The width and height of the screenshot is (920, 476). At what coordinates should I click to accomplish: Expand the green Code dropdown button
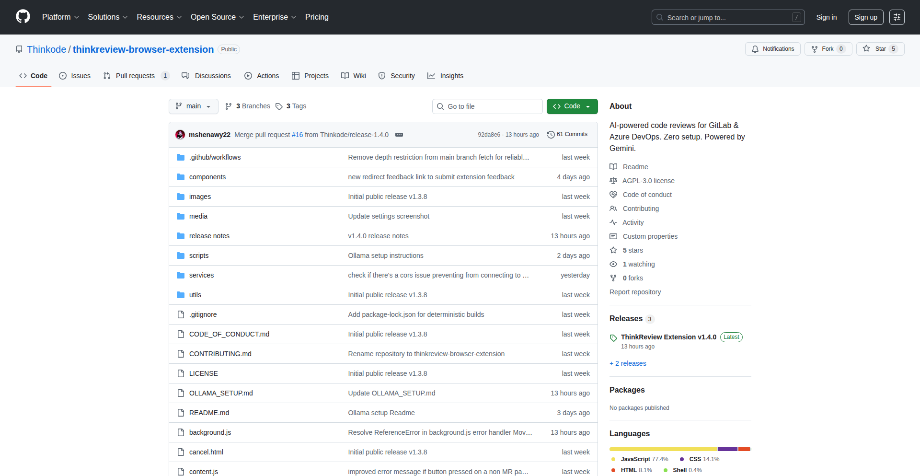tap(572, 106)
